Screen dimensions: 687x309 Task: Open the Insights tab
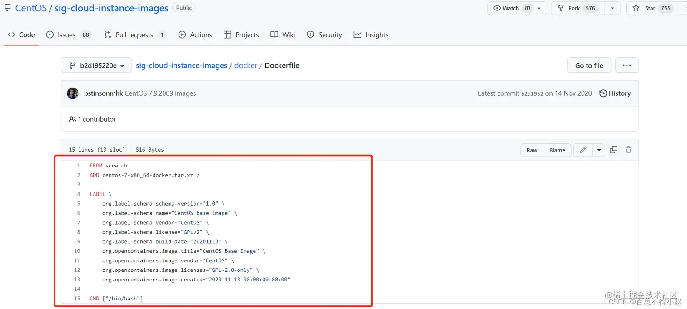371,34
